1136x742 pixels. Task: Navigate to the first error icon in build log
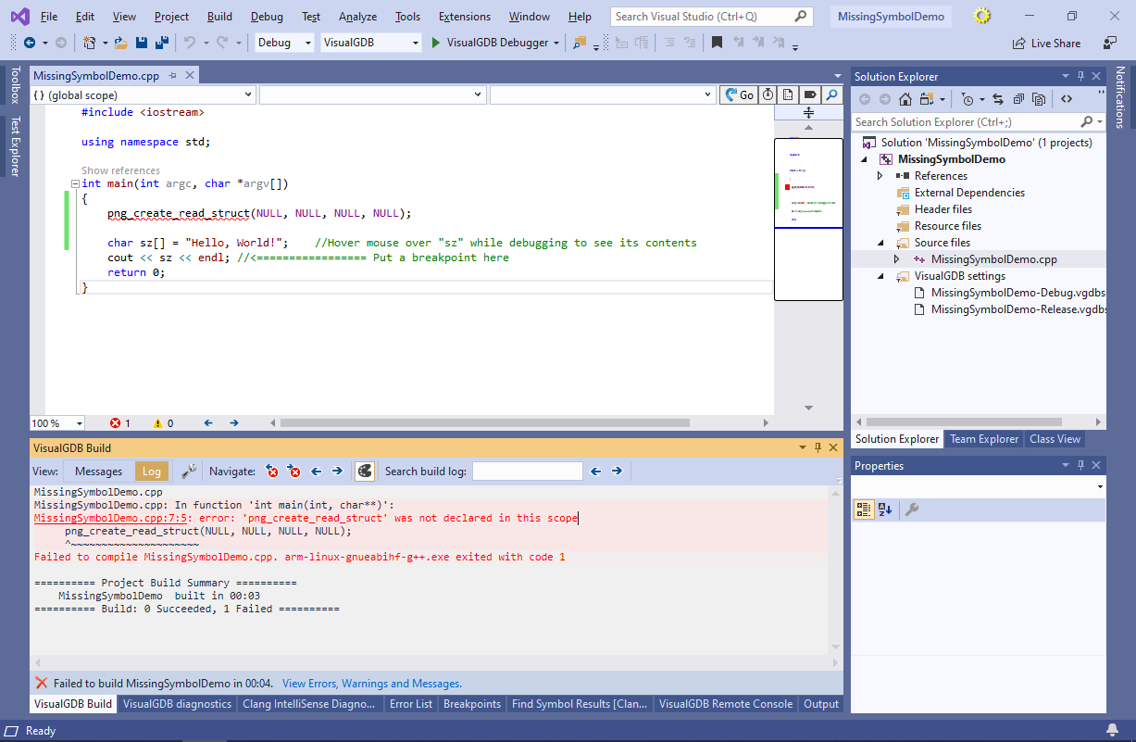point(272,471)
